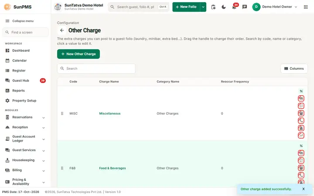314x196 pixels.
Task: Toggle the recurring arrows flag icon in Food & Beverages row
Action: tap(301, 161)
